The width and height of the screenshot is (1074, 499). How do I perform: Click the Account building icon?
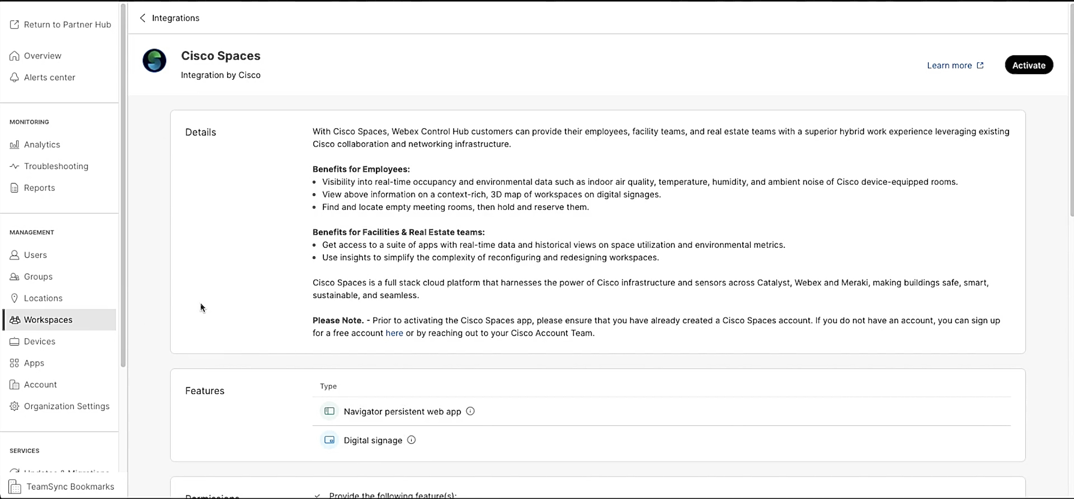pos(14,384)
